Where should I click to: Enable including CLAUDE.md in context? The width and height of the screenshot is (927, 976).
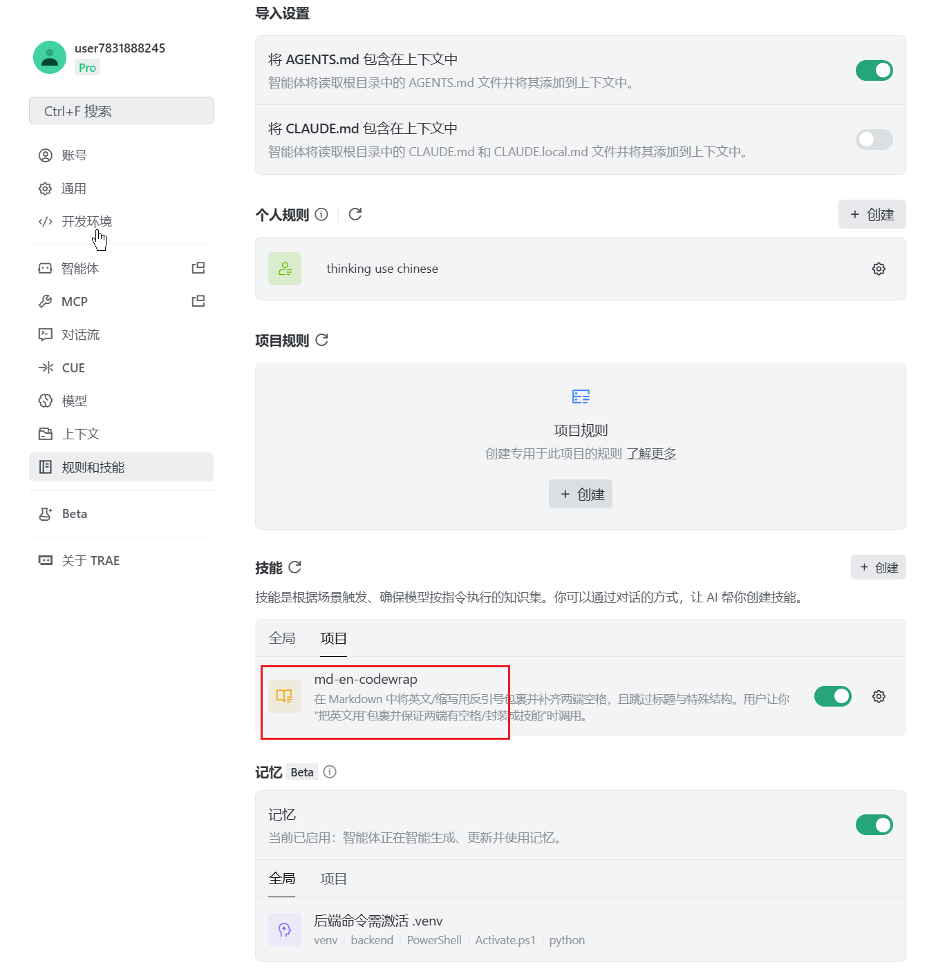tap(874, 140)
